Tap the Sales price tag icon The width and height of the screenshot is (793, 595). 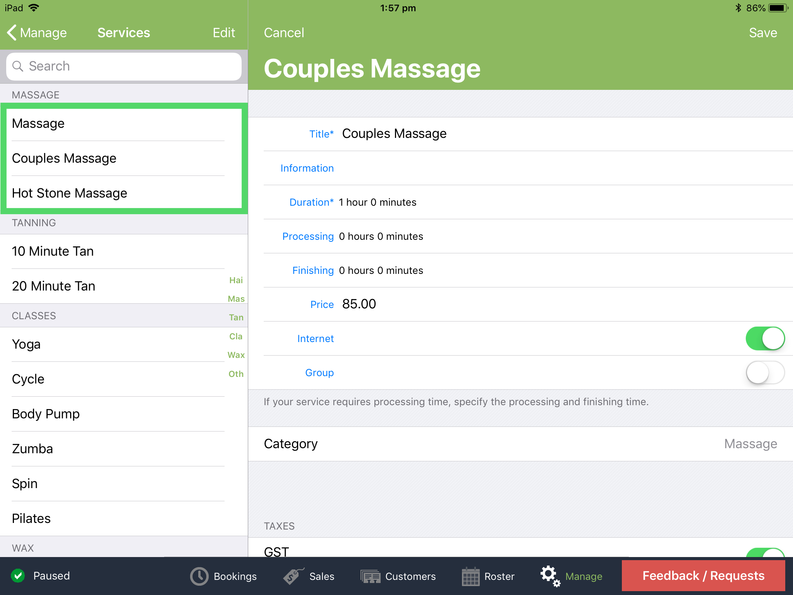pos(293,576)
